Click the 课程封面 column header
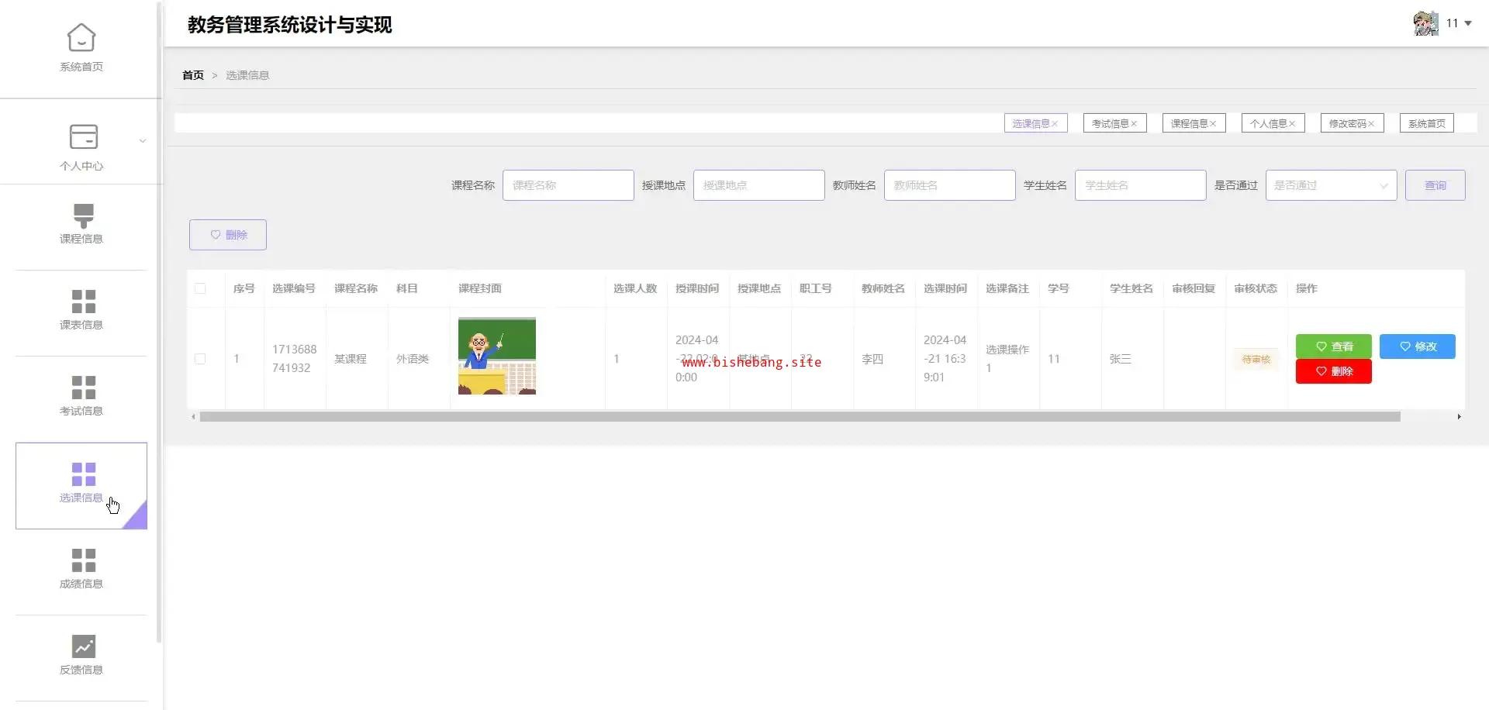The width and height of the screenshot is (1489, 710). pos(480,288)
